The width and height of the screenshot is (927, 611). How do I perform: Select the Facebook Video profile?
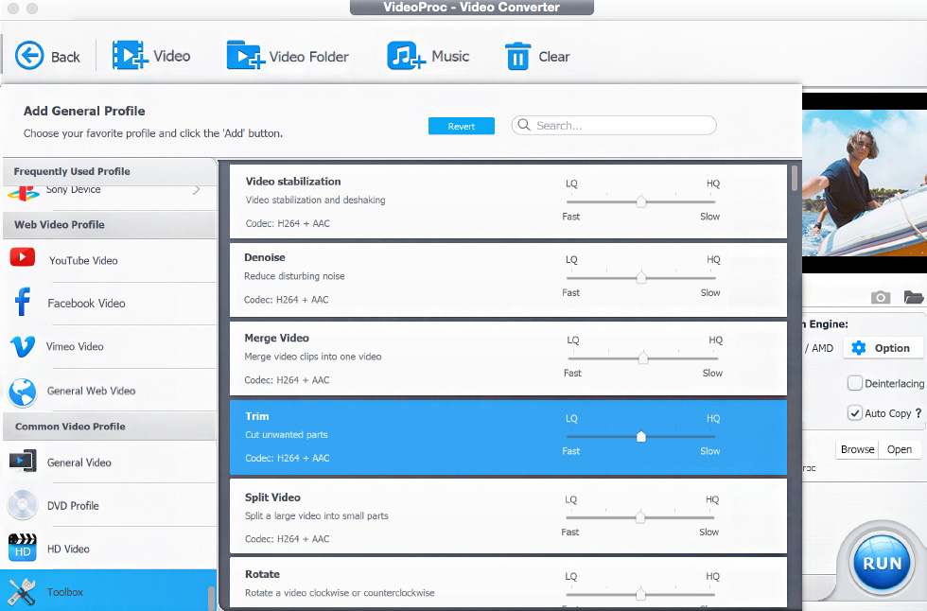[x=23, y=303]
